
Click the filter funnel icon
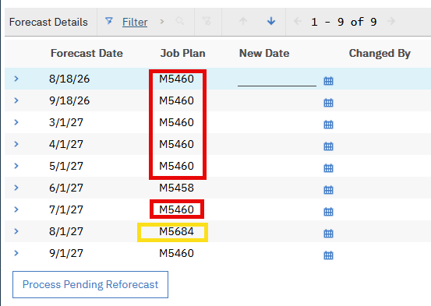(109, 21)
